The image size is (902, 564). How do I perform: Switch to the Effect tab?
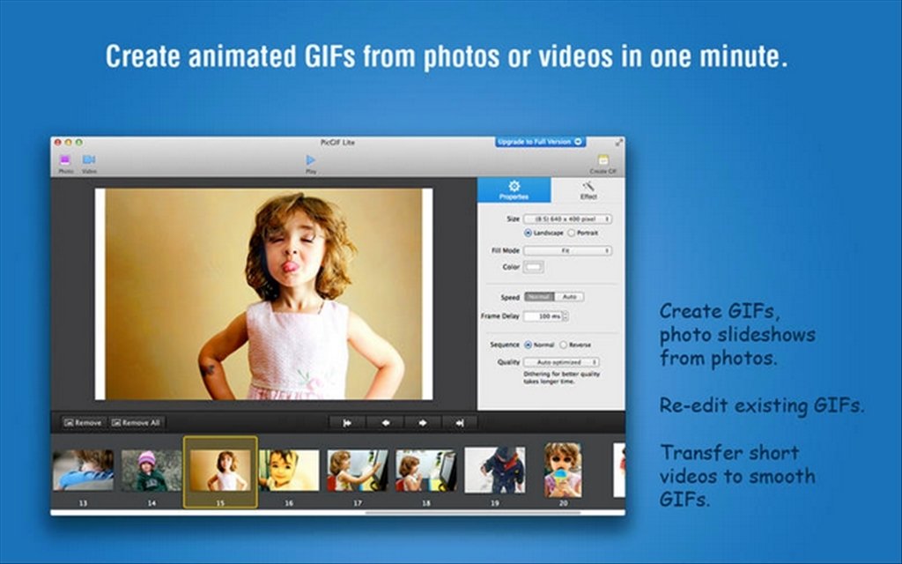pyautogui.click(x=588, y=190)
